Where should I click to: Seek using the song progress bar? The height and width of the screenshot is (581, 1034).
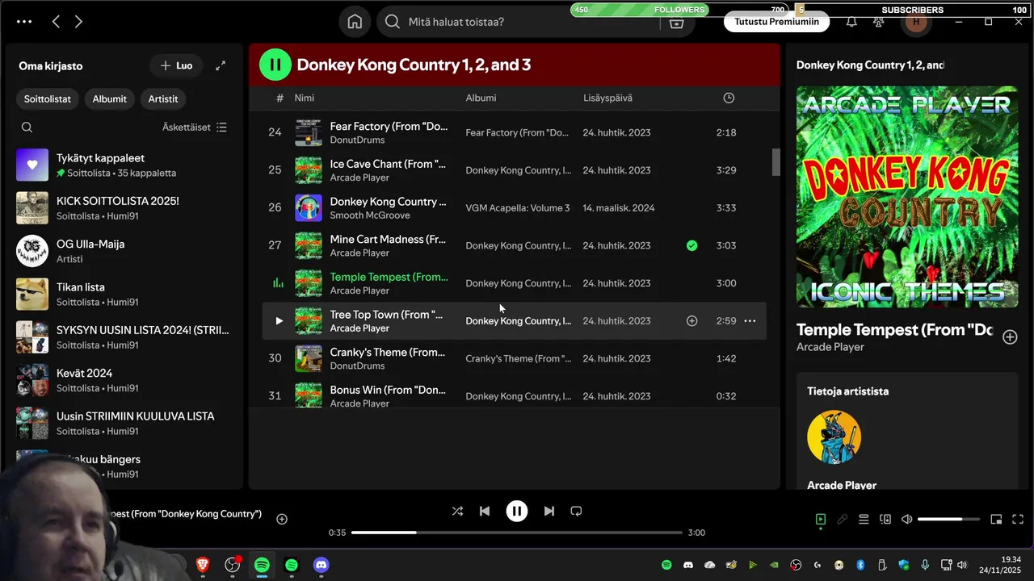point(517,533)
